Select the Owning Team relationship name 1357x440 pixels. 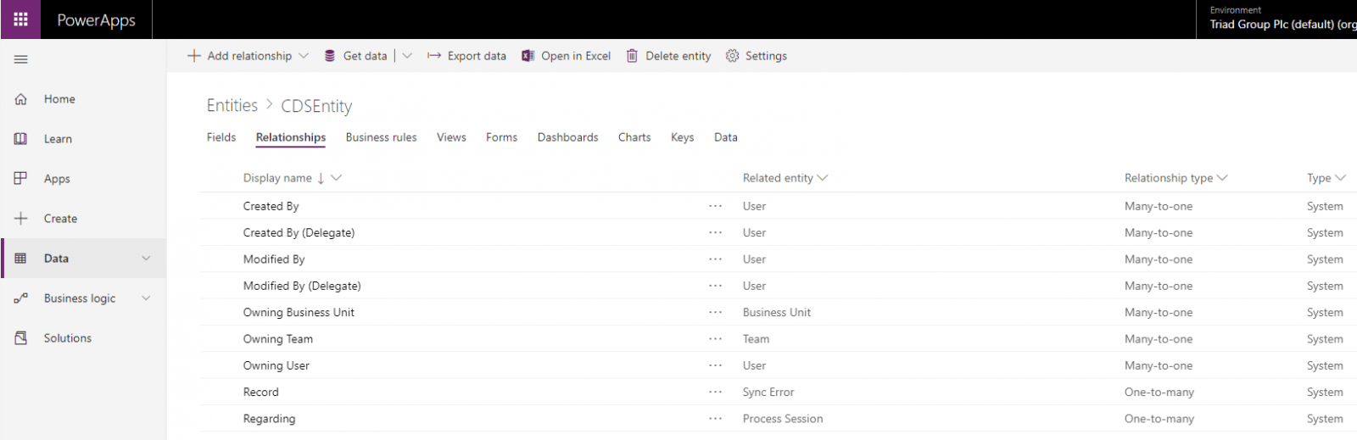278,339
